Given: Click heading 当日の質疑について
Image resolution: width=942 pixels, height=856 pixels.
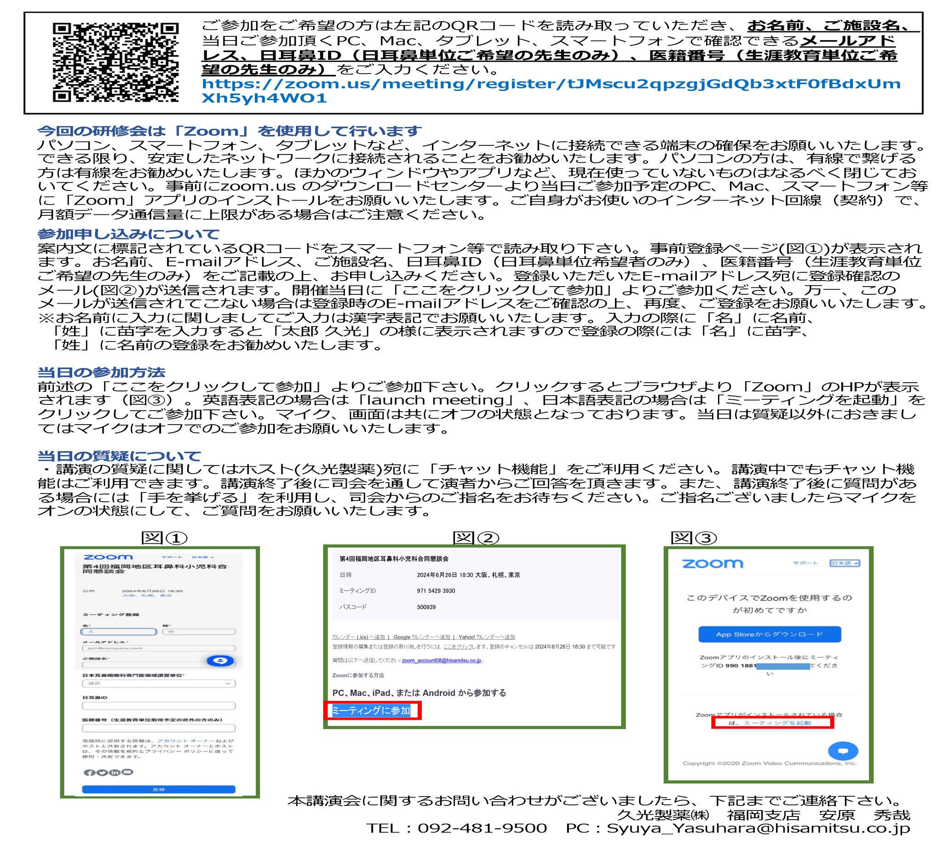Looking at the screenshot, I should [119, 456].
